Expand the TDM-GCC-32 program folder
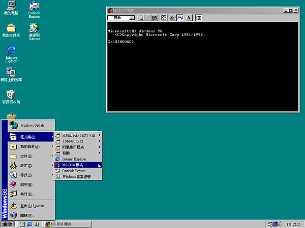The image size is (305, 228). tap(78, 141)
